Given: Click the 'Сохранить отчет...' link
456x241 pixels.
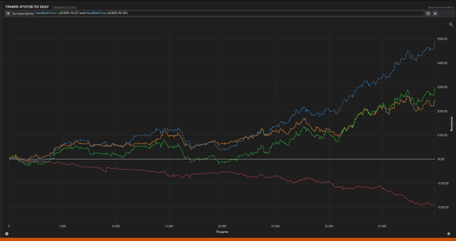Looking at the screenshot, I should coord(65,6).
